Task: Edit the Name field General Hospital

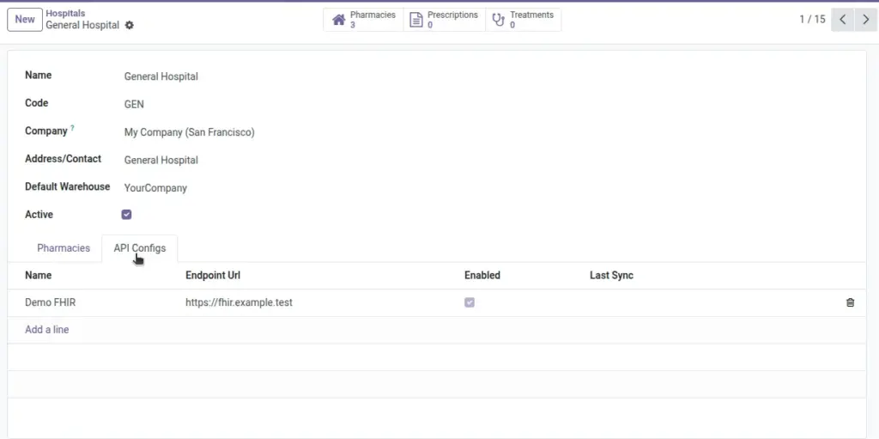Action: 161,76
